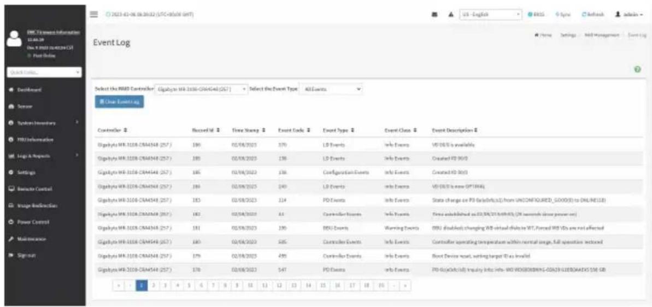Viewport: 652px width, 307px height.
Task: Expand Logs & Reports submenu in sidebar
Action: tap(43, 156)
